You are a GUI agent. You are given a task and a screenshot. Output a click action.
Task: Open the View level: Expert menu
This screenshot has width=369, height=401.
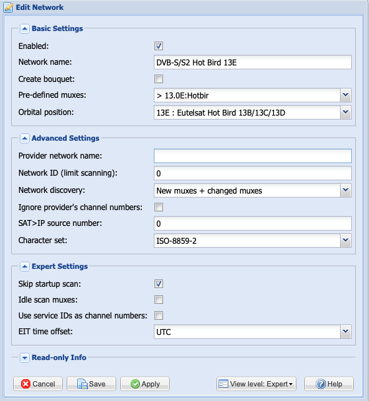(256, 384)
